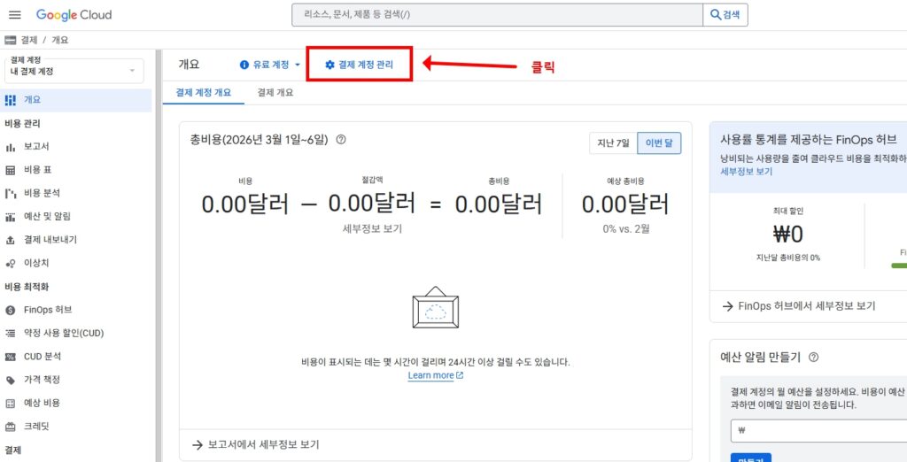The width and height of the screenshot is (907, 462).
Task: Click the 비용 표 table icon
Action: (x=10, y=170)
